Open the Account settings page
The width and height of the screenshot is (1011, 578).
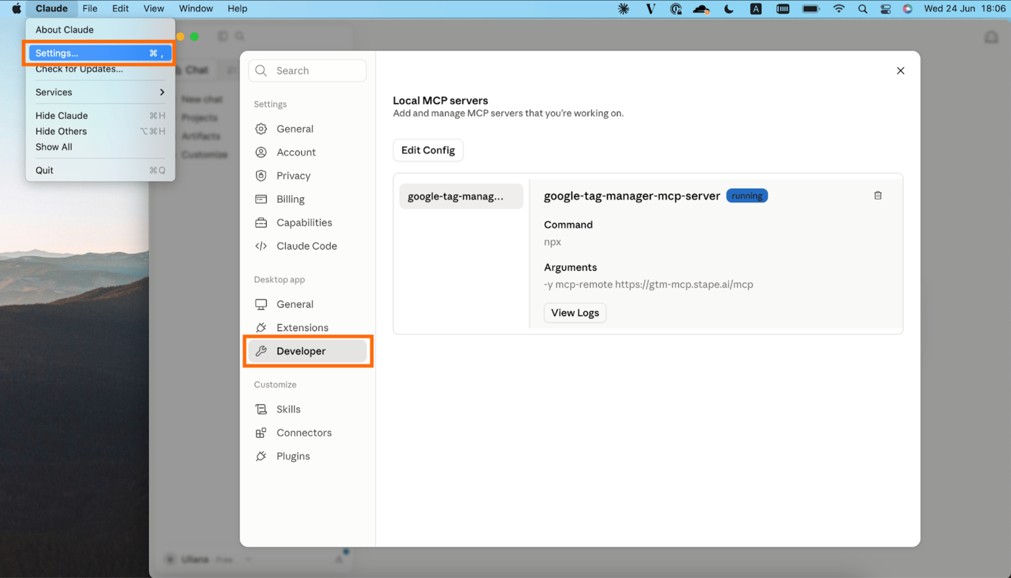point(308,152)
